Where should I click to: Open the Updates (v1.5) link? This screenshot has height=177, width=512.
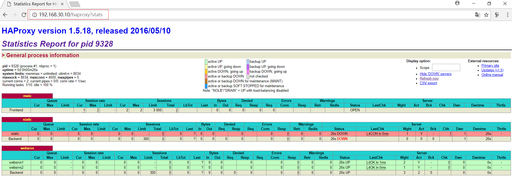pos(492,70)
